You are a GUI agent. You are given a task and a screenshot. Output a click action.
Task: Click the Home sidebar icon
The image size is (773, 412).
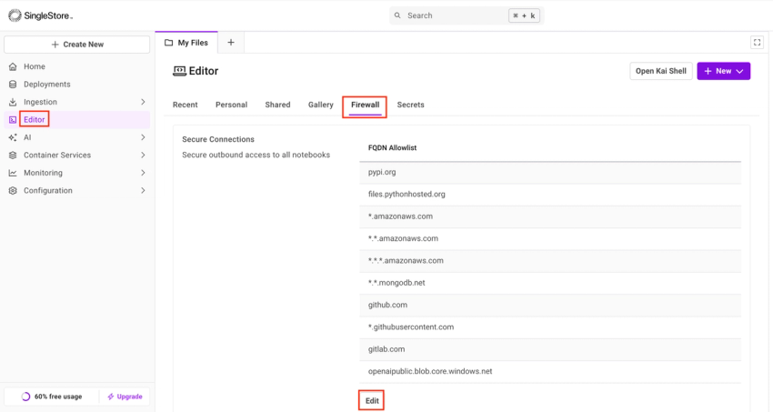(x=13, y=66)
